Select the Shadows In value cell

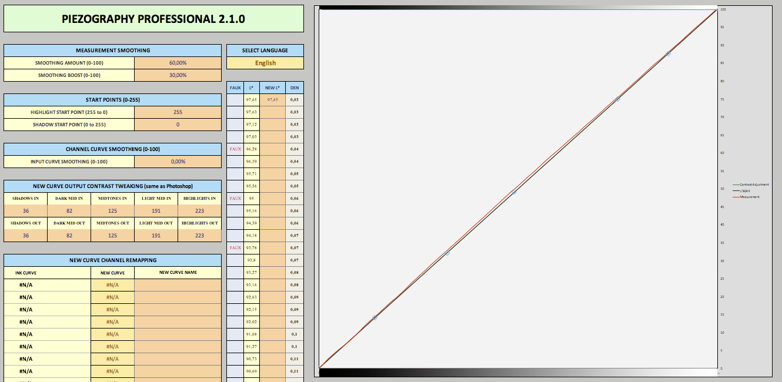[25, 211]
